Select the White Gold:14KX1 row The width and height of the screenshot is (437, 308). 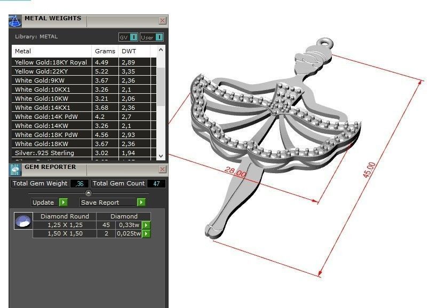[84, 108]
